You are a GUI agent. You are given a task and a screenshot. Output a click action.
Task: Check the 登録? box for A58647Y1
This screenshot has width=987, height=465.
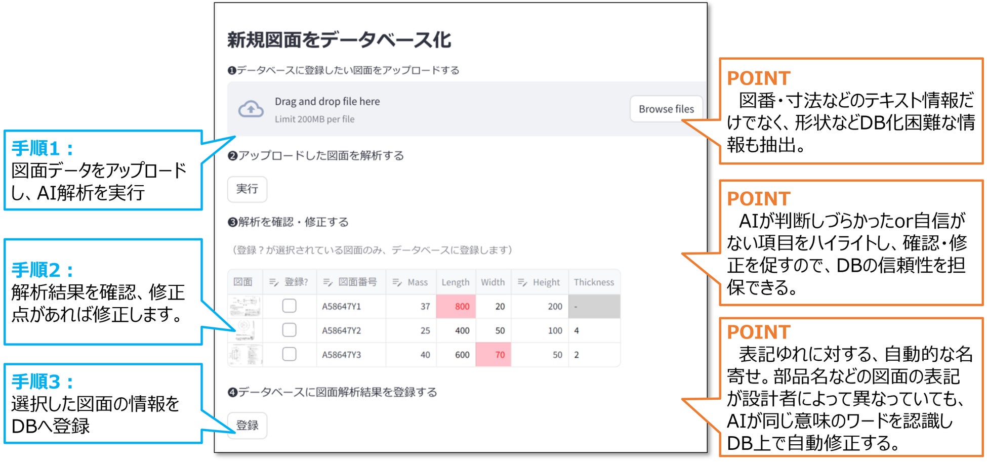[290, 306]
